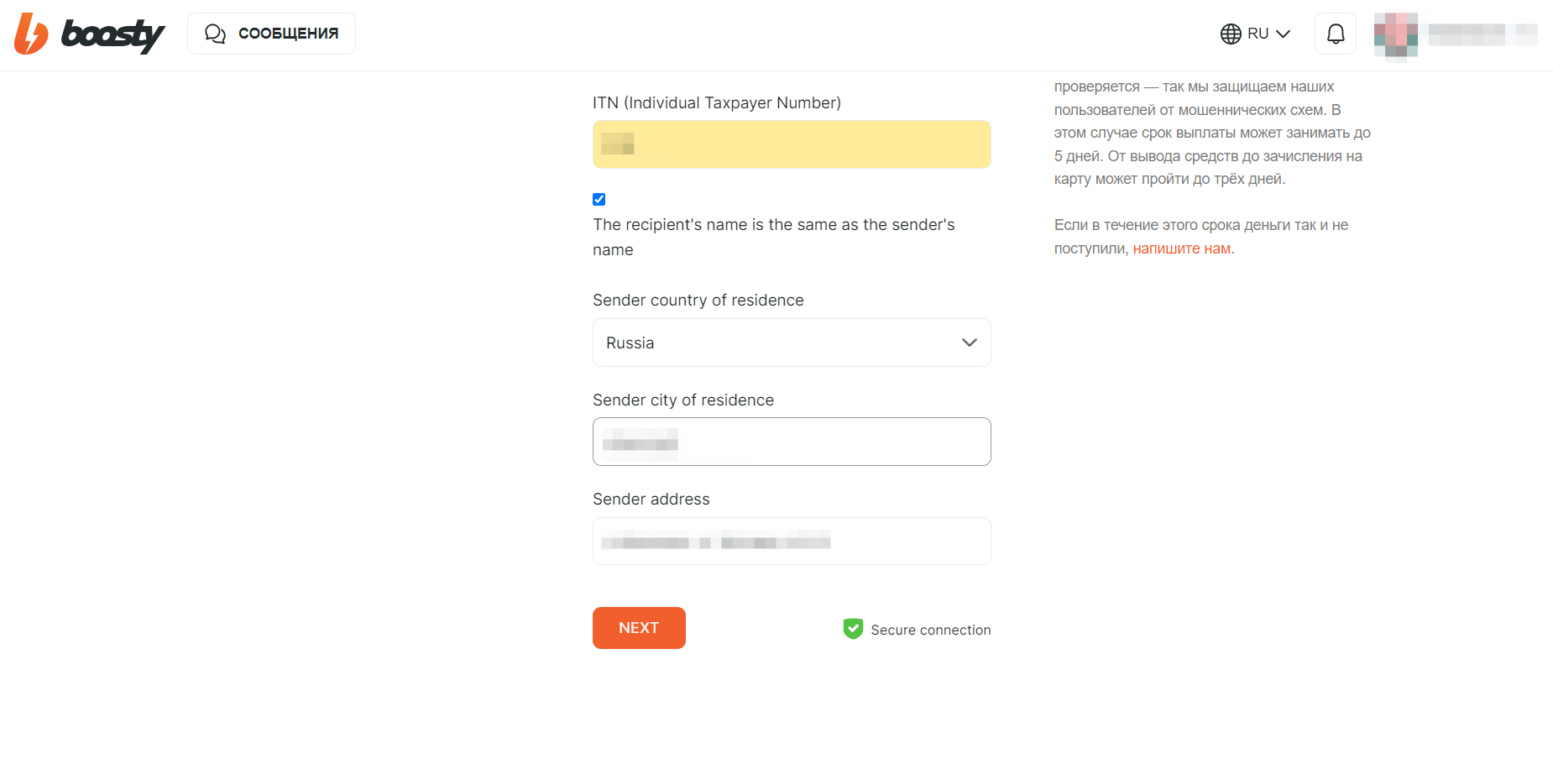1553x764 pixels.
Task: Click the boosty wordmark in the header
Action: pos(112,35)
